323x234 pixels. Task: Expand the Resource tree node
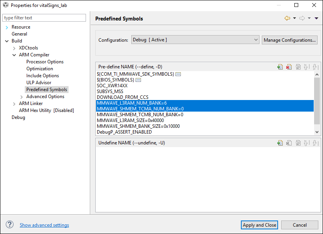point(7,27)
